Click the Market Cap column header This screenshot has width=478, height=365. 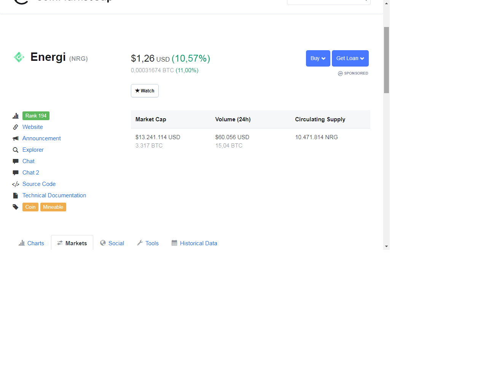151,119
